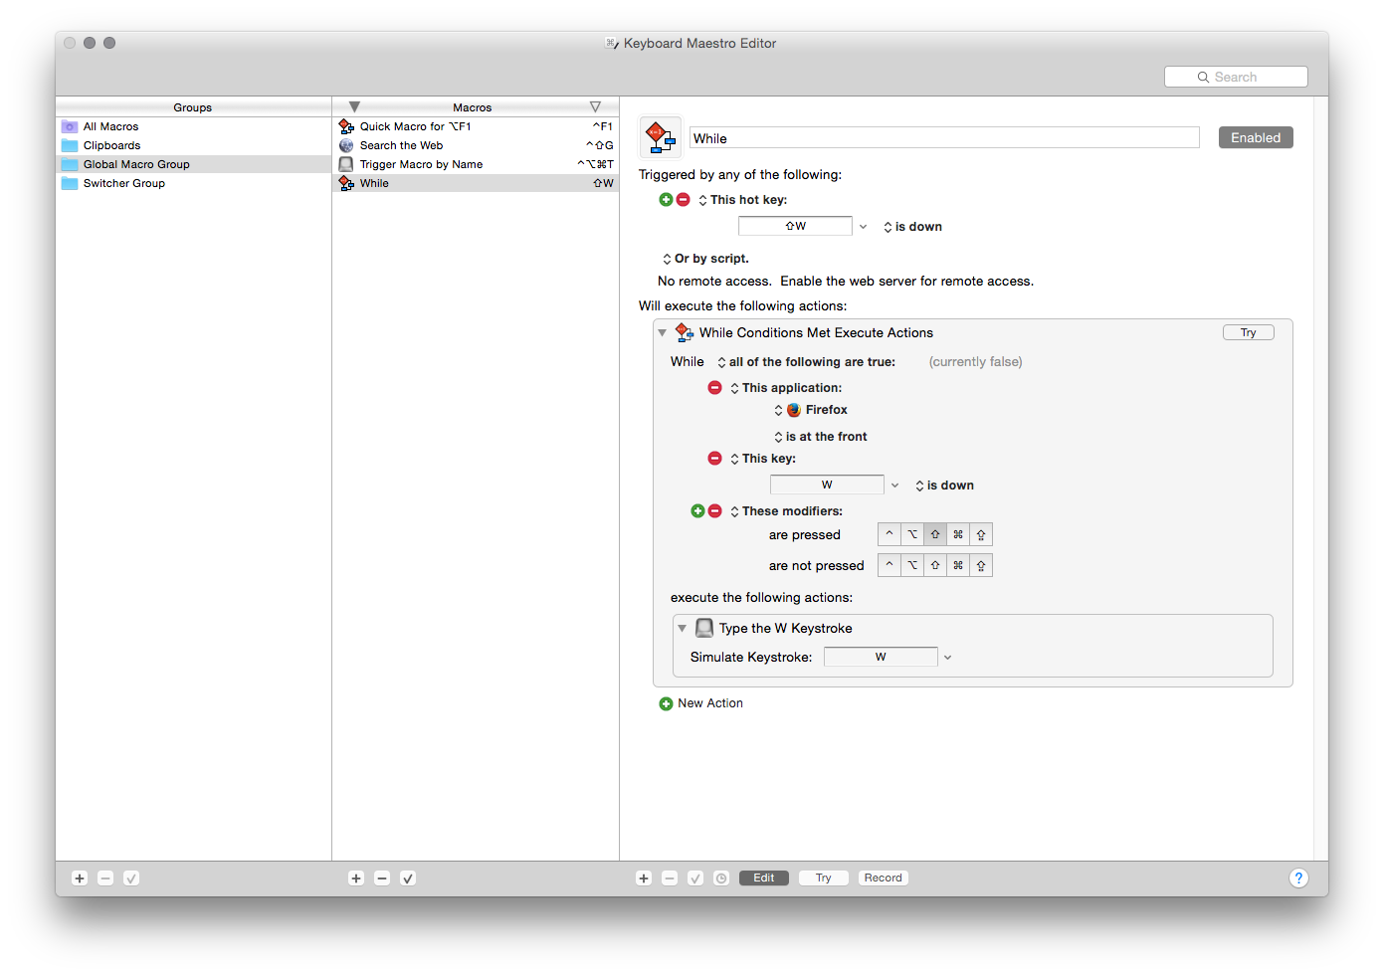Viewport: 1384px width, 976px height.
Task: Click the Search field in the toolbar
Action: pyautogui.click(x=1236, y=78)
